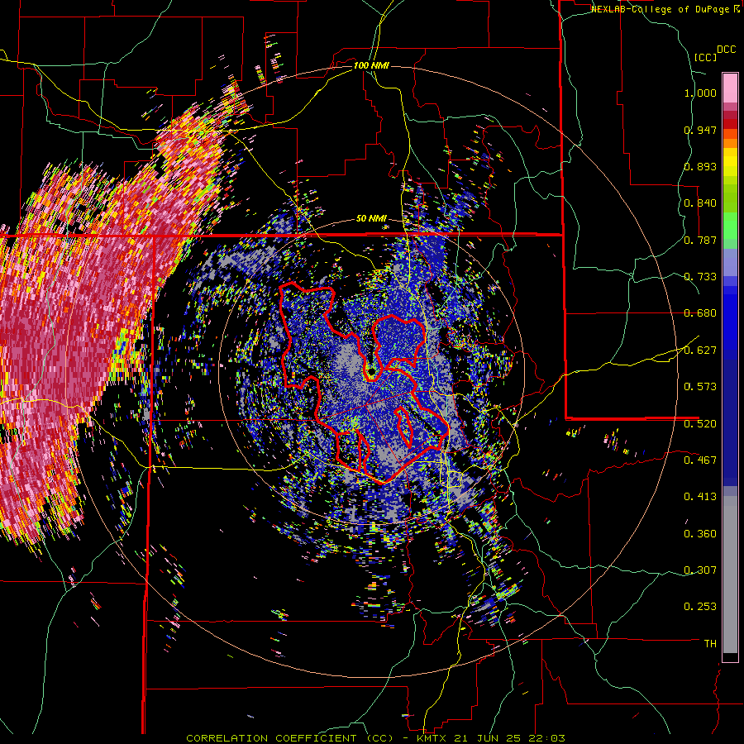Image resolution: width=744 pixels, height=744 pixels.
Task: Click the NEXLAB-College of DuPage label
Action: point(661,9)
